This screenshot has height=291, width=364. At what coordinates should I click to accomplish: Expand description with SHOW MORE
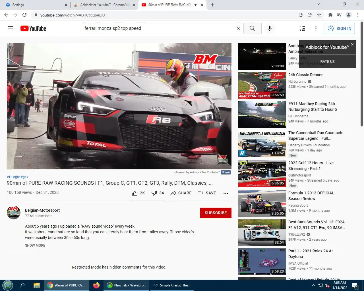coord(35,246)
